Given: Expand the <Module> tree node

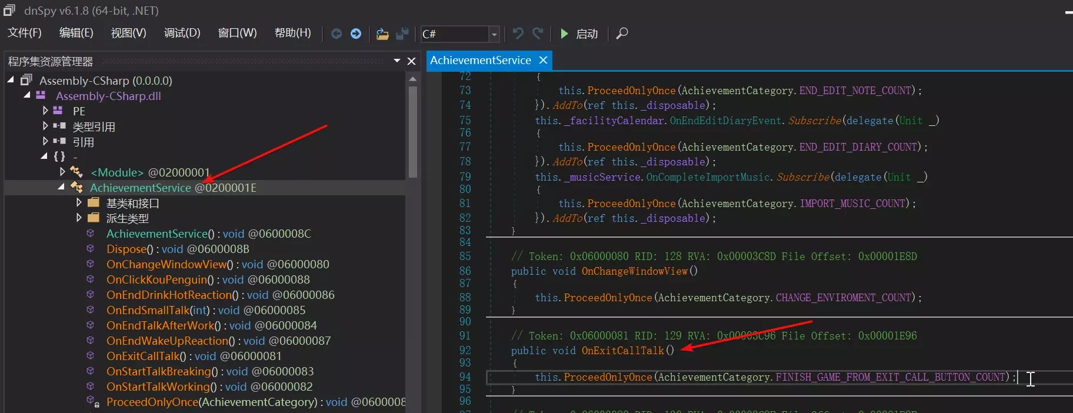Looking at the screenshot, I should [62, 172].
